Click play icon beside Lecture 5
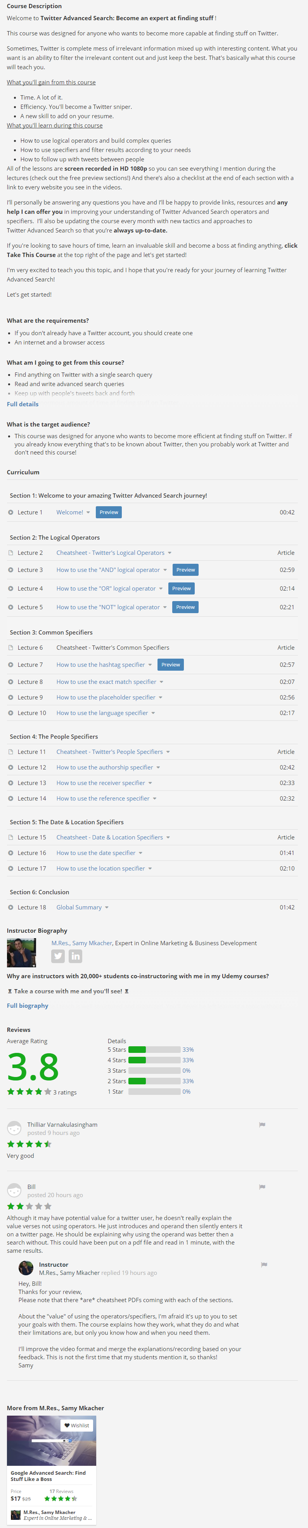Viewport: 308px width, 1528px height. 10,607
